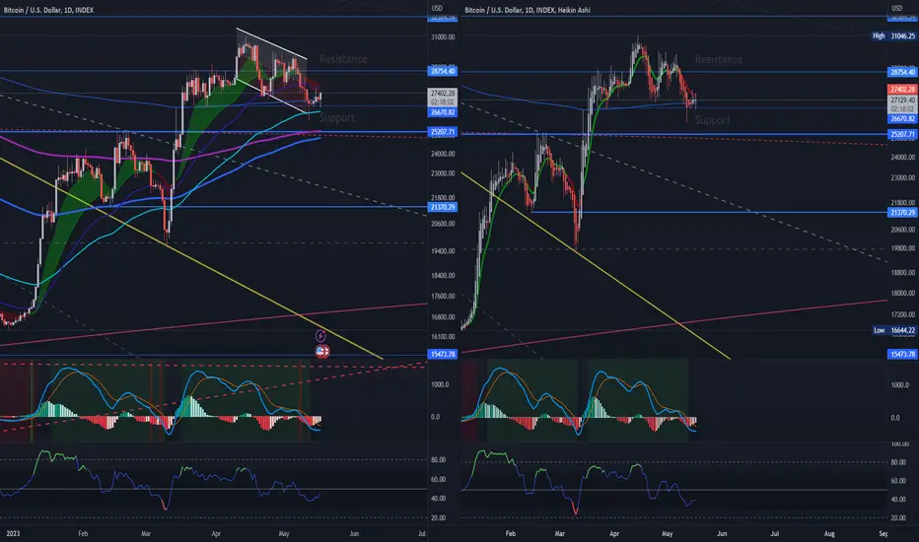Click 21370.29 price label on left chart
The width and height of the screenshot is (919, 542).
click(x=443, y=207)
